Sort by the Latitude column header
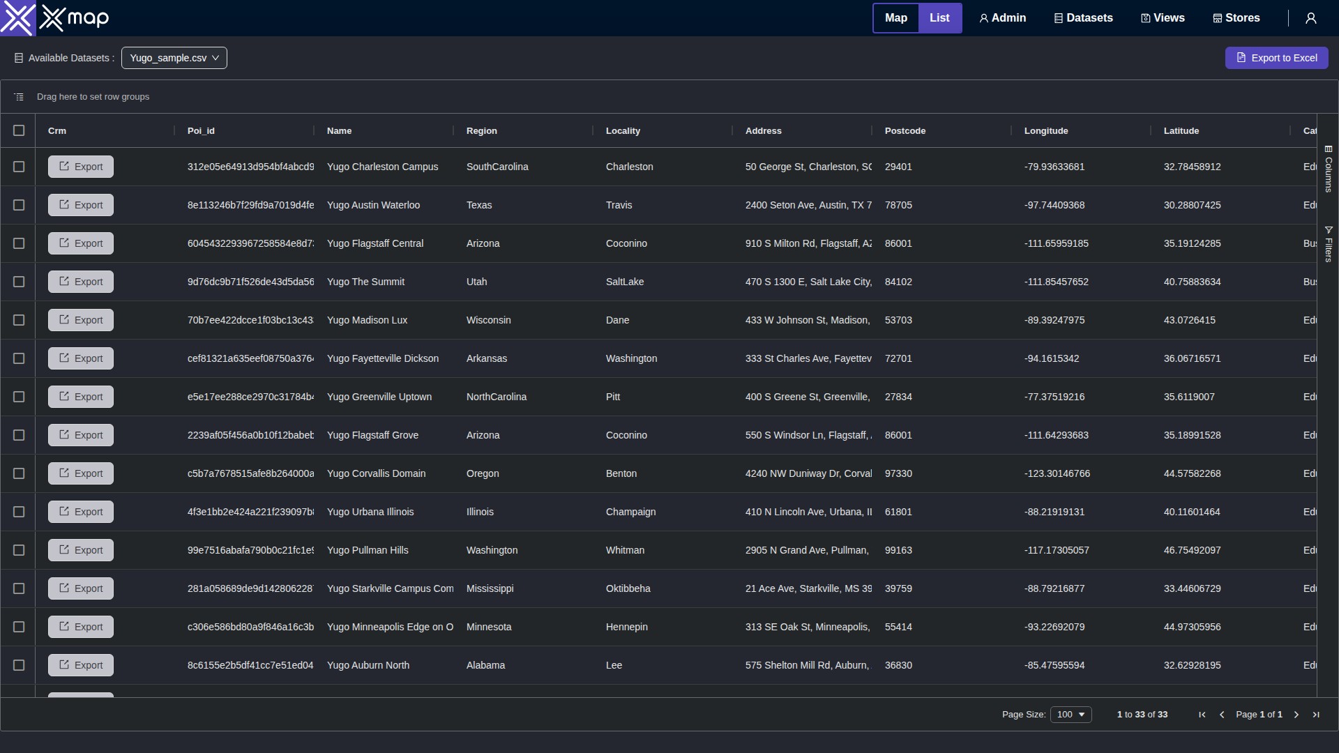 click(x=1181, y=131)
